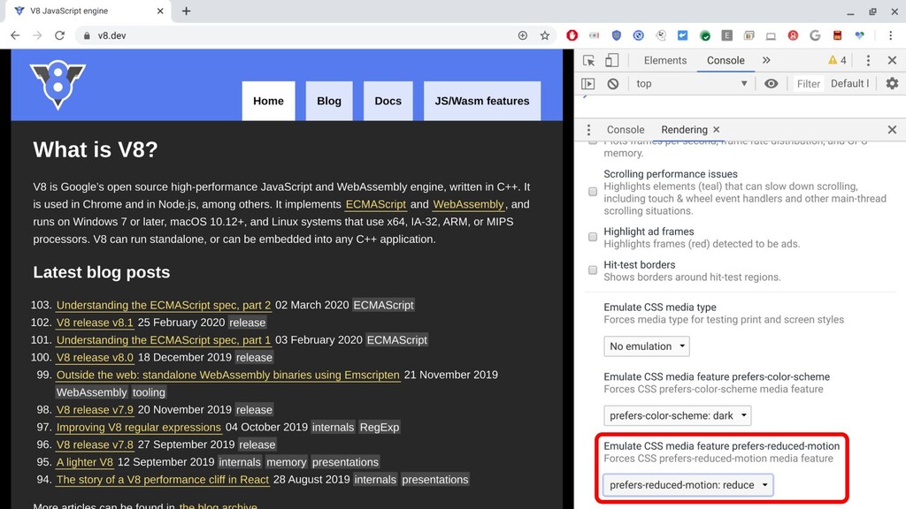Image resolution: width=906 pixels, height=509 pixels.
Task: Follow the WebAssembly link in the intro
Action: pos(469,204)
